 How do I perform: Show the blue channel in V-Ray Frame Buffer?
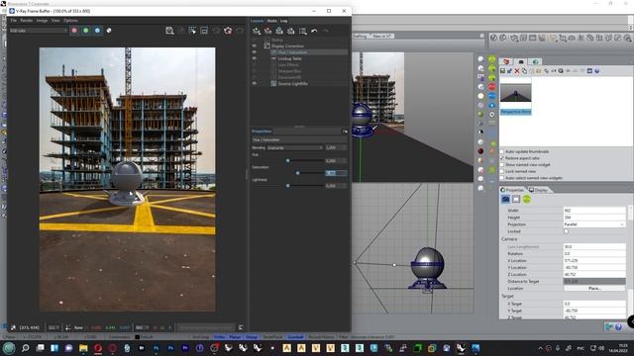(x=97, y=31)
